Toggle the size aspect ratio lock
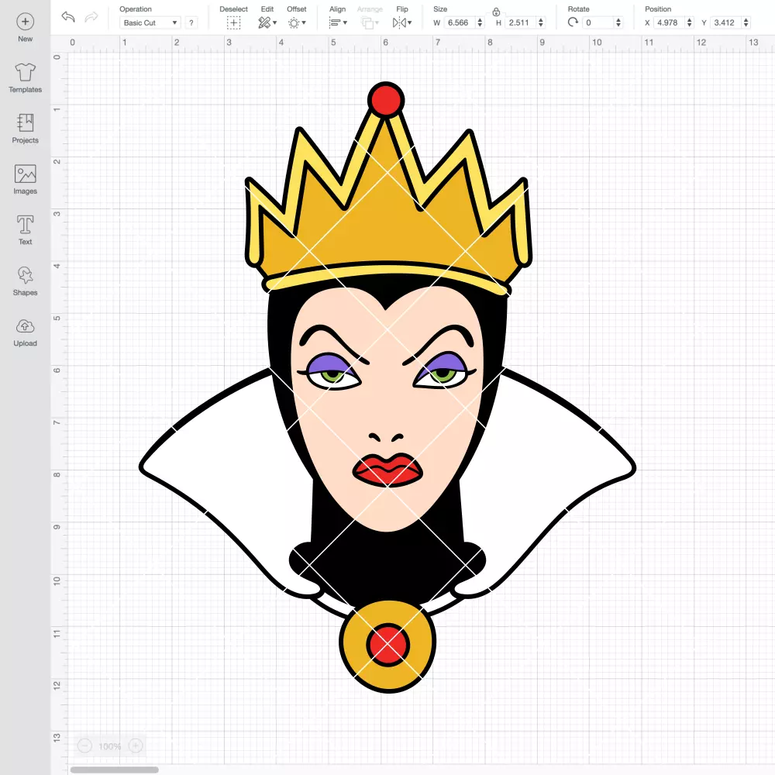The width and height of the screenshot is (775, 775). (496, 12)
